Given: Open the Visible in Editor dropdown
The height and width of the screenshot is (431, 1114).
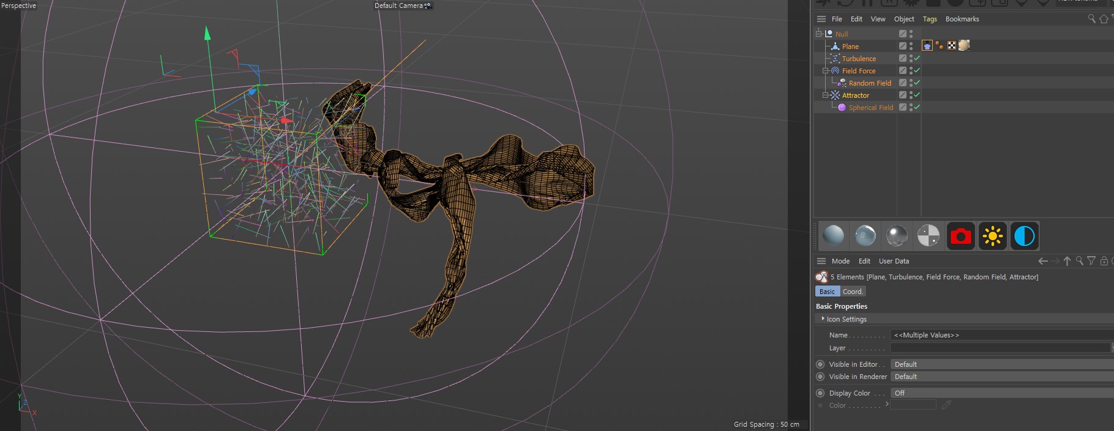Looking at the screenshot, I should (x=1002, y=364).
